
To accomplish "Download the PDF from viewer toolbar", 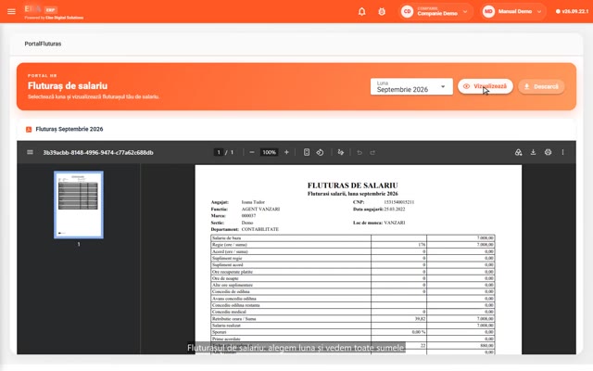I will (x=534, y=152).
